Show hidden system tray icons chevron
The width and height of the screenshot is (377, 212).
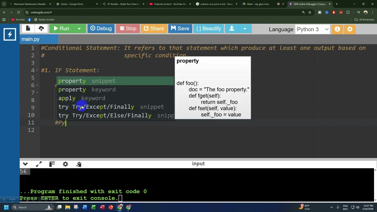(x=331, y=207)
